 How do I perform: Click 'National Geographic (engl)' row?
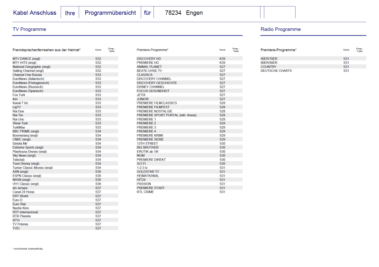(65, 67)
